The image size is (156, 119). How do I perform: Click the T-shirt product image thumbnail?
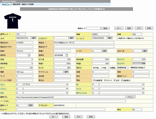[x=13, y=21]
